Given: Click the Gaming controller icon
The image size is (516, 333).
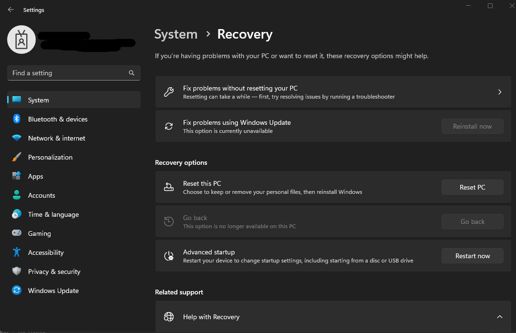Looking at the screenshot, I should [17, 233].
